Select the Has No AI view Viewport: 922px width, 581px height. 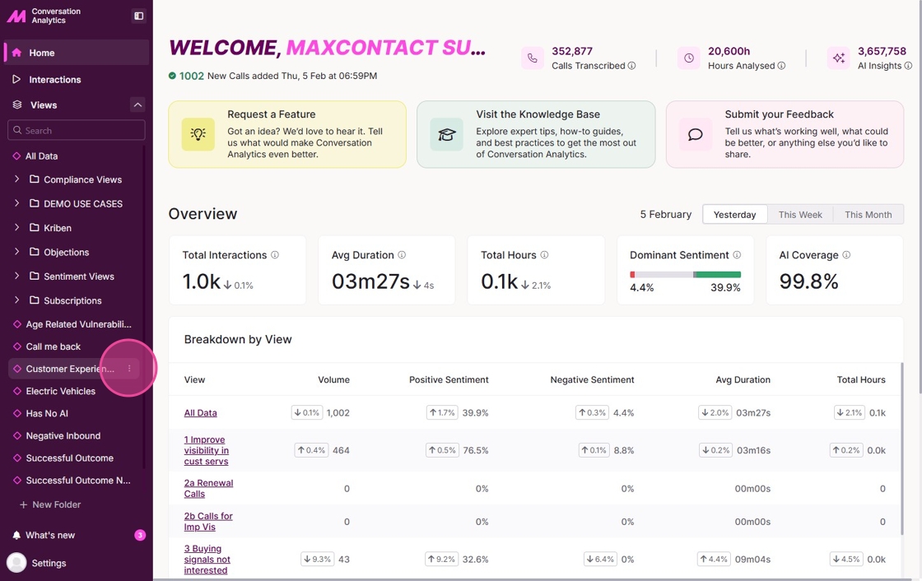pos(73,413)
